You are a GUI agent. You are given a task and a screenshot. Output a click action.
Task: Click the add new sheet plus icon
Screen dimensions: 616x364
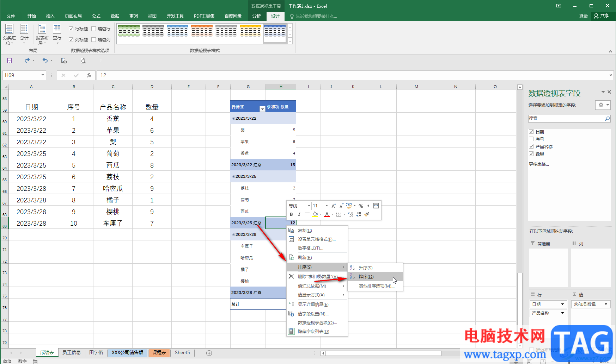tap(209, 353)
